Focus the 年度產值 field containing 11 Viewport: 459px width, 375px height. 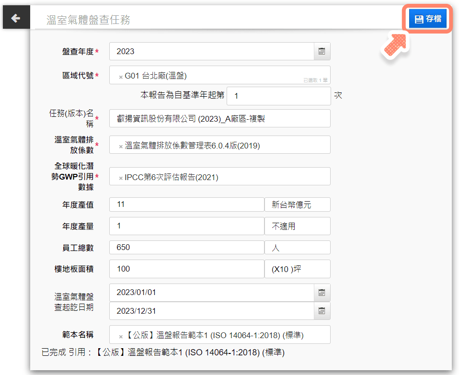[x=186, y=205]
